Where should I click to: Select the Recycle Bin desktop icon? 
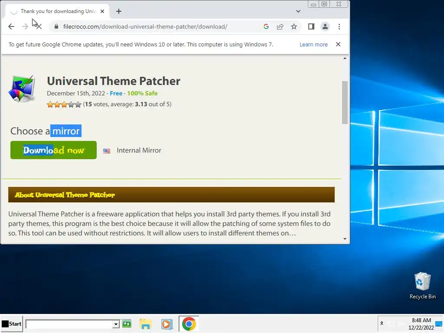point(422,285)
